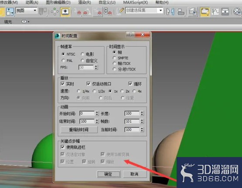Click the use pivot point center icon
Screen dimensions: 242x188
point(43,12)
